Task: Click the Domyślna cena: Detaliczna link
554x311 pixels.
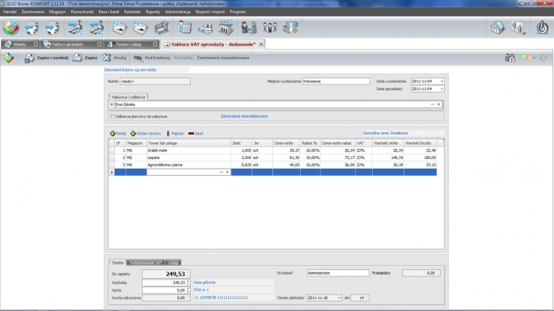Action: [x=385, y=133]
